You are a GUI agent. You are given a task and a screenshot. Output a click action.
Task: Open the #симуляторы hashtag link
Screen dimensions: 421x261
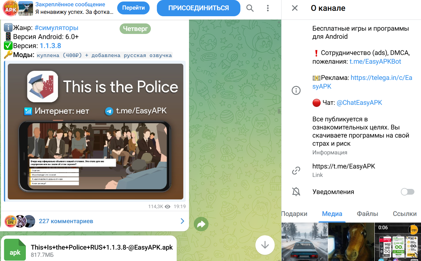56,28
